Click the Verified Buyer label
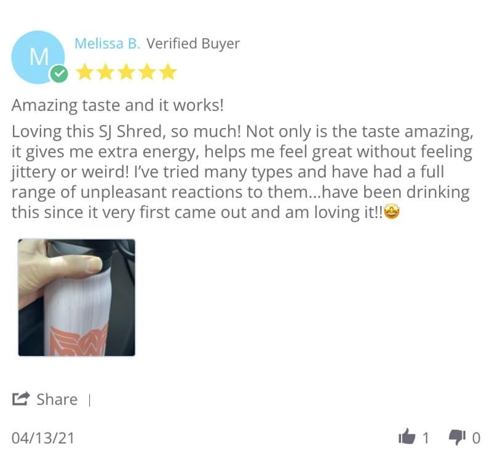The width and height of the screenshot is (492, 476). 193,44
